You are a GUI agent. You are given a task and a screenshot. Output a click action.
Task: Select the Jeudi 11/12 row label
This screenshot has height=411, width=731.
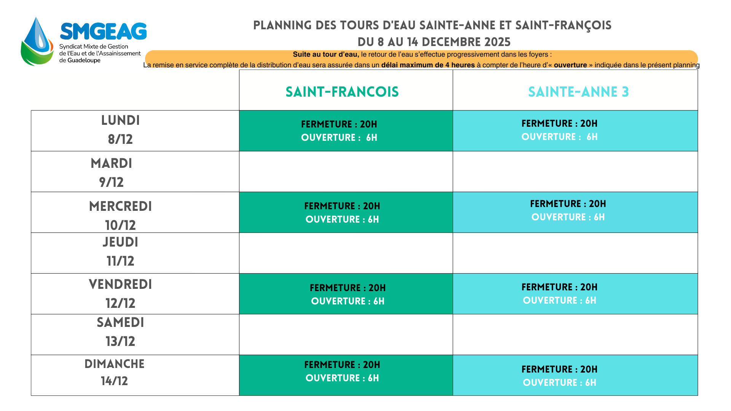pyautogui.click(x=120, y=252)
